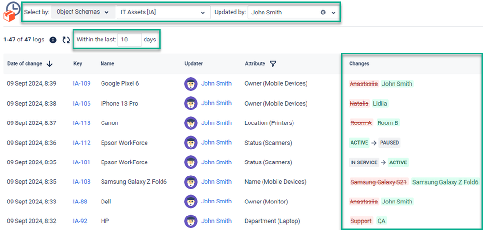Click the 09 Sept 2024, 8:32 date cell
Viewport: 483px width, 230px height.
[x=31, y=221]
